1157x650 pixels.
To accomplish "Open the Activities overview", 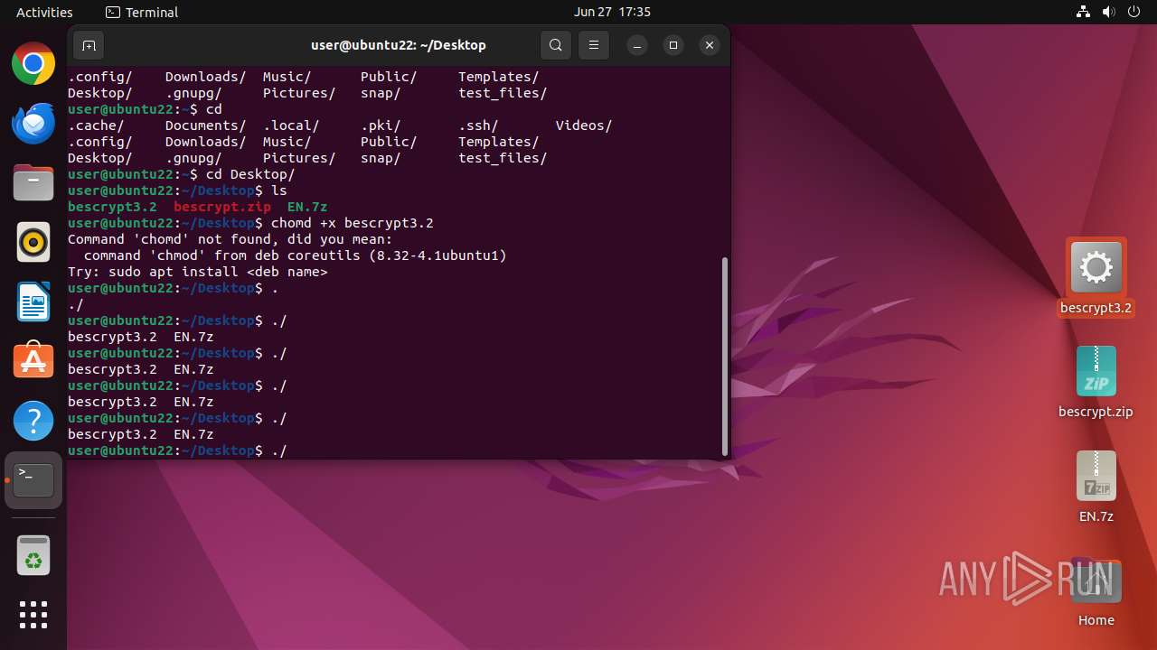I will [x=44, y=12].
